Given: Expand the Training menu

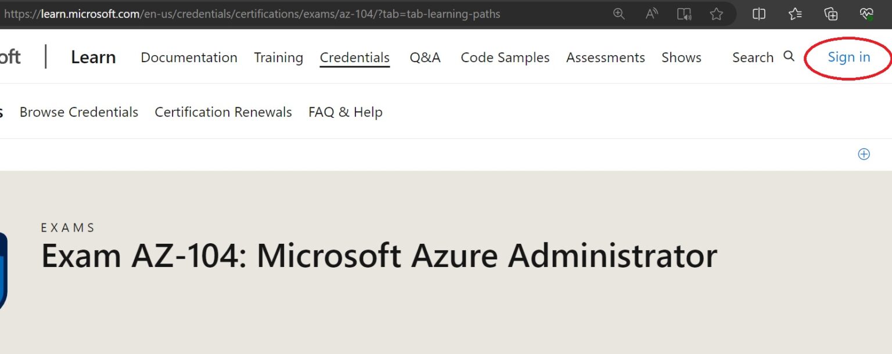Looking at the screenshot, I should 278,57.
